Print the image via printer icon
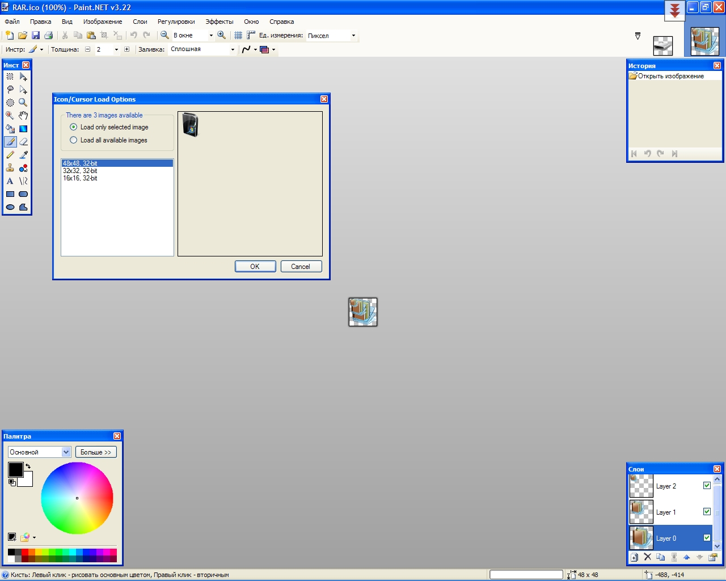 coord(49,35)
